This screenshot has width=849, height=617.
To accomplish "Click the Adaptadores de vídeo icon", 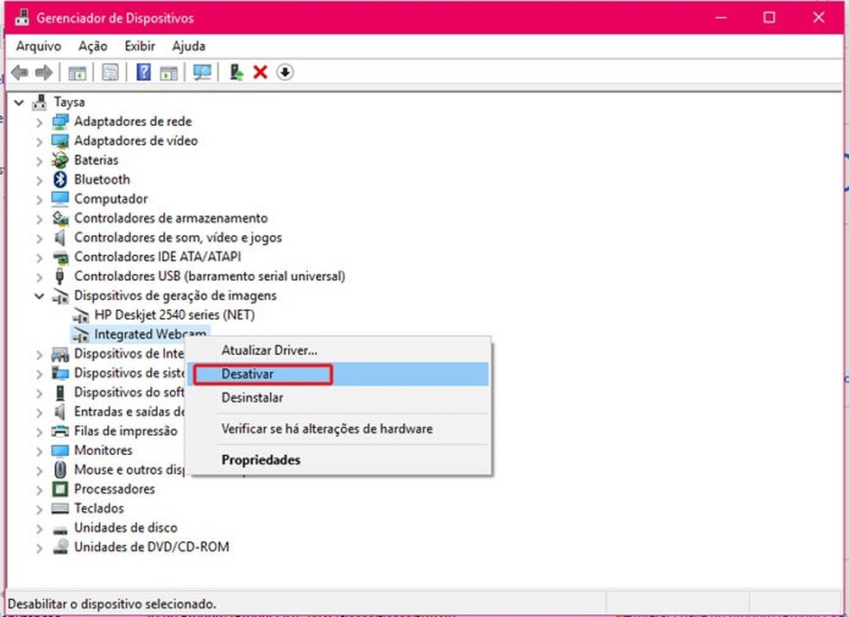I will coord(60,140).
